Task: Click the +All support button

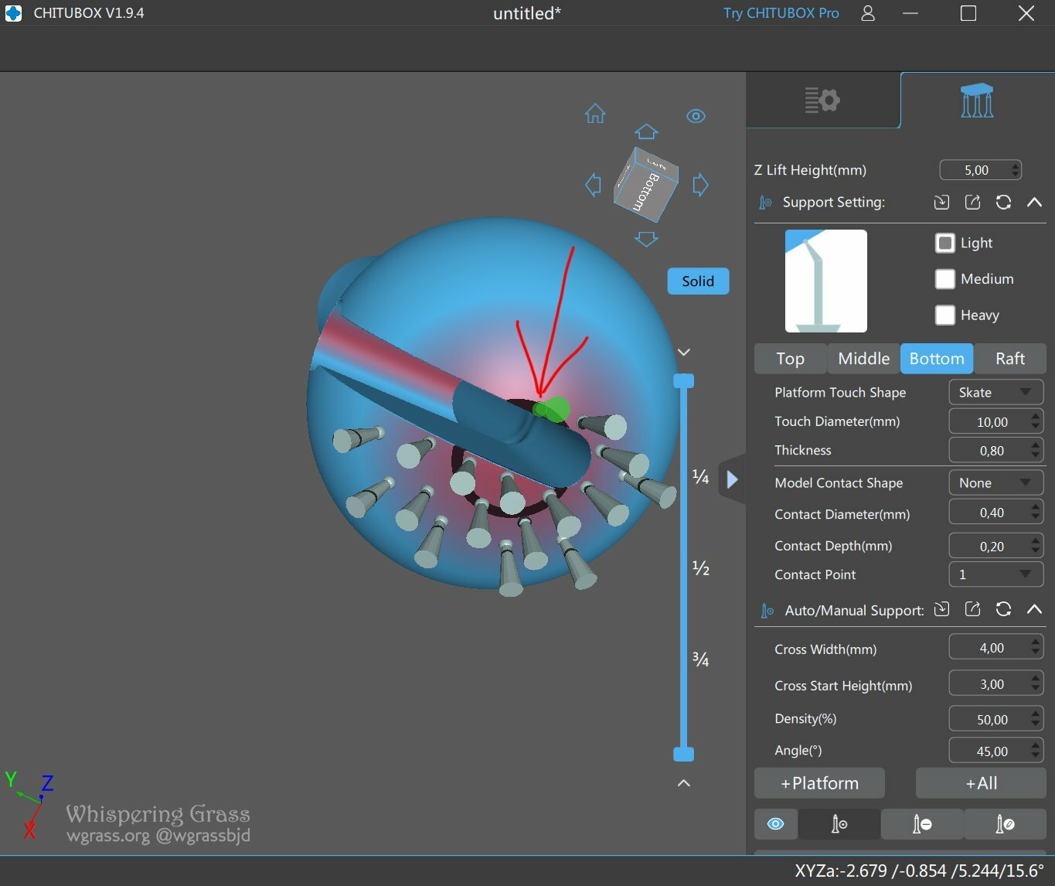Action: [981, 783]
